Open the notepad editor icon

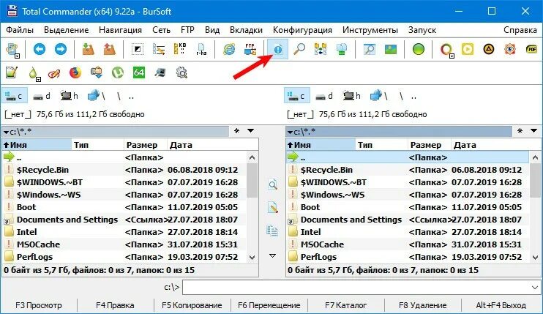12,72
